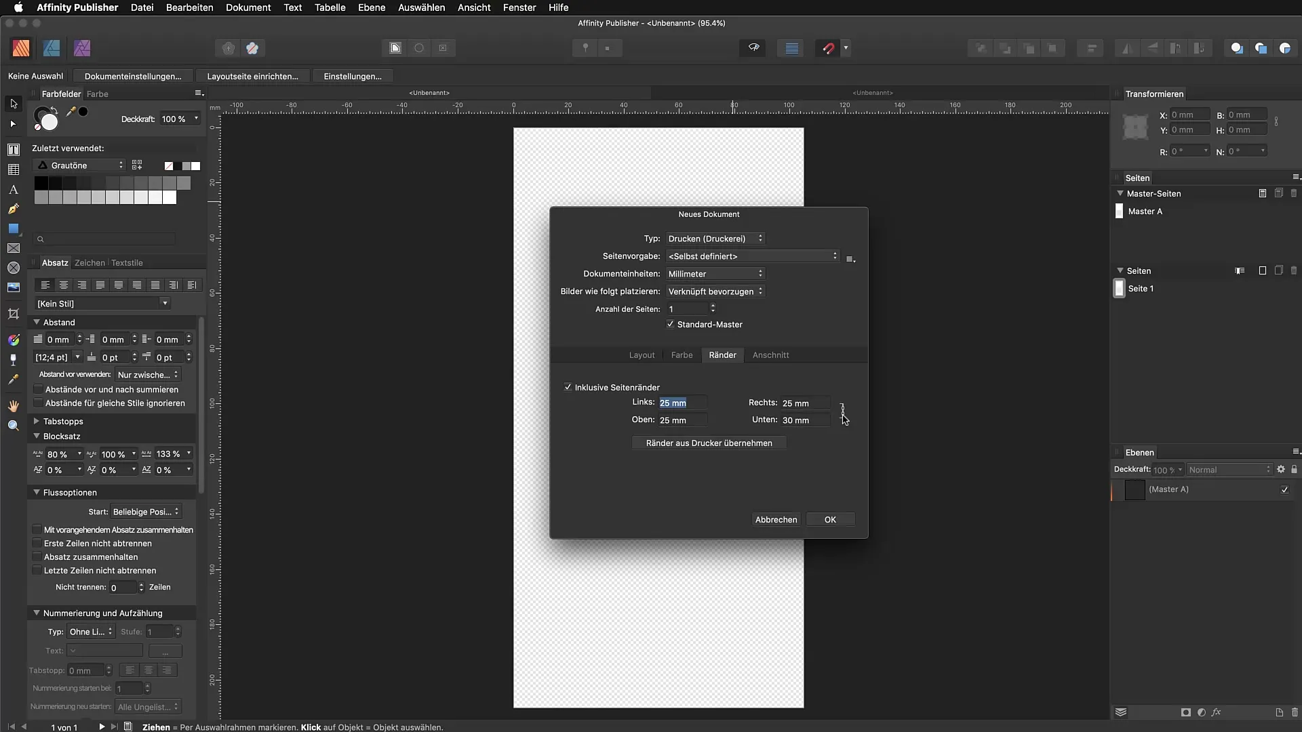Lock the layer with padlock icon
Viewport: 1302px width, 732px height.
1295,470
